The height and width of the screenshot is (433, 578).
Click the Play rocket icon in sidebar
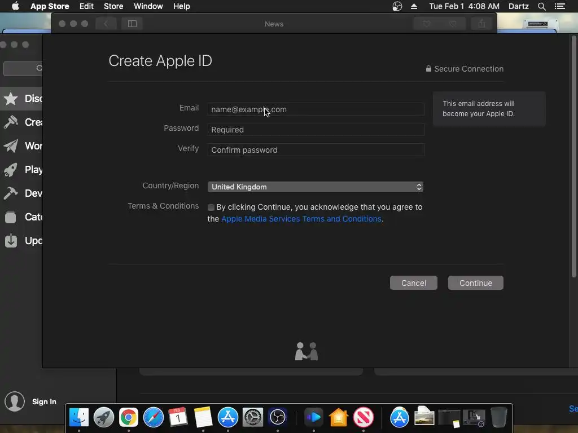click(x=11, y=170)
